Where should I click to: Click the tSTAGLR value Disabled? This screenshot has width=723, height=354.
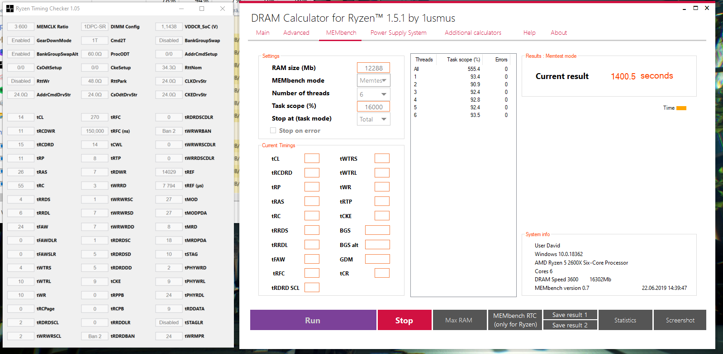pyautogui.click(x=169, y=322)
